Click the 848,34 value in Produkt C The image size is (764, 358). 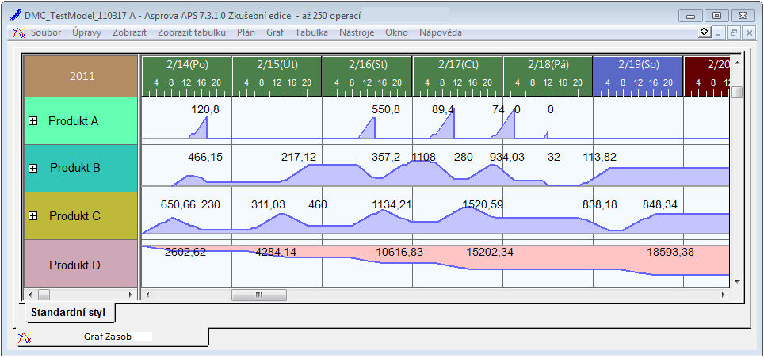[660, 205]
